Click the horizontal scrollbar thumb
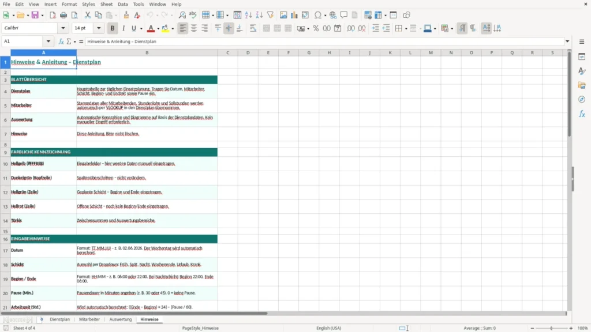Viewport: 591px width, 332px height. point(134,313)
